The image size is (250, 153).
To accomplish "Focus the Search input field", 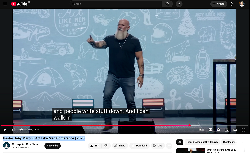I will coord(116,4).
